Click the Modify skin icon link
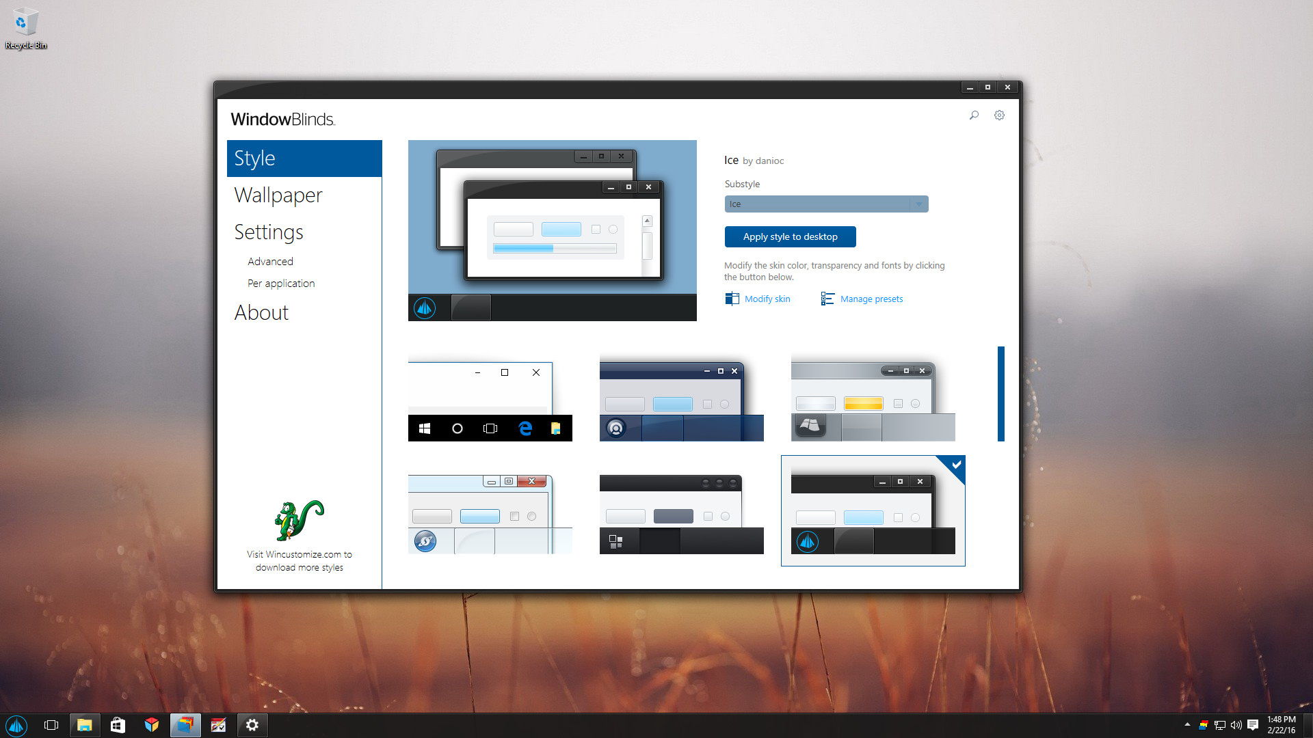Image resolution: width=1313 pixels, height=738 pixels. 732,299
